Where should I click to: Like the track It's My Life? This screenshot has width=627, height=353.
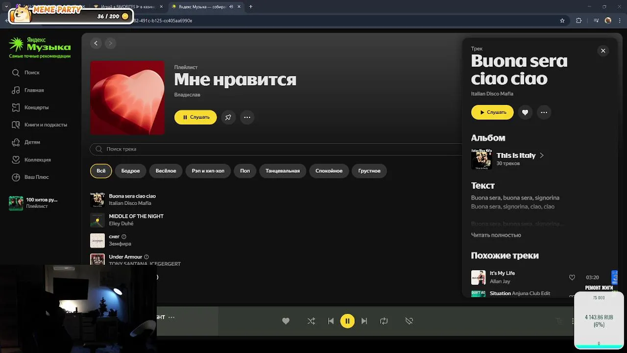pos(572,277)
